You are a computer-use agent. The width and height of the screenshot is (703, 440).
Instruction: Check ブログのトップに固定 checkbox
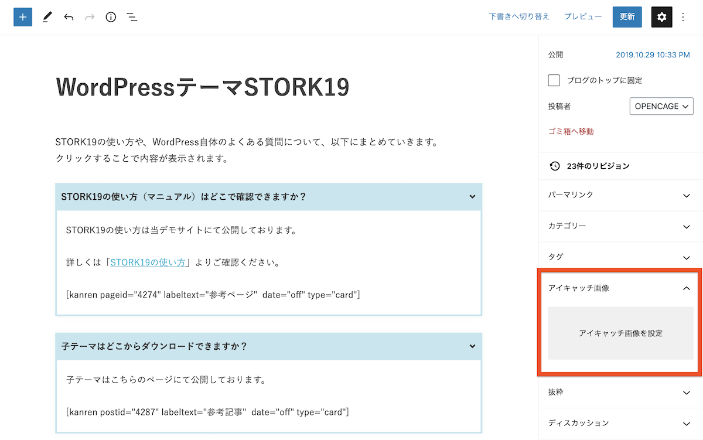554,80
